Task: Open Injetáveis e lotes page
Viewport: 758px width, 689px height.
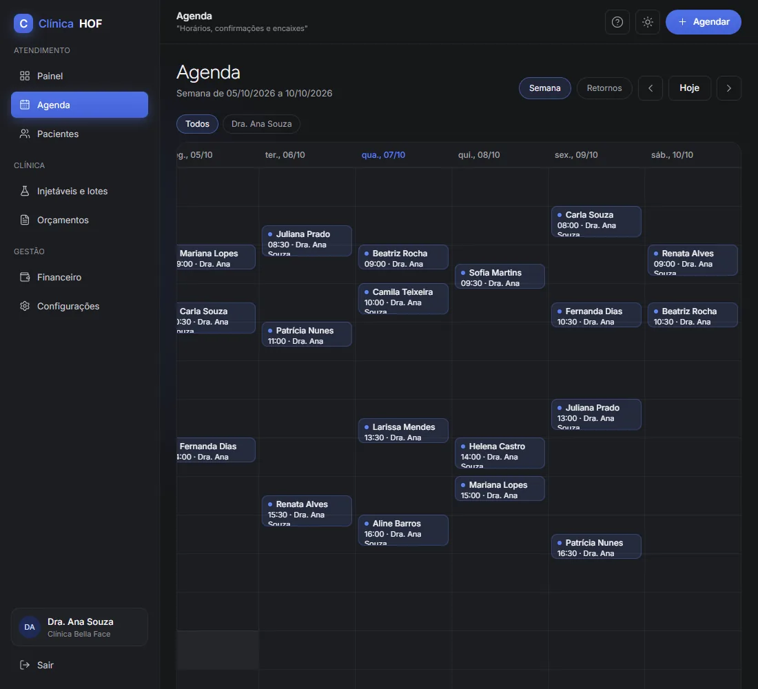Action: click(79, 191)
